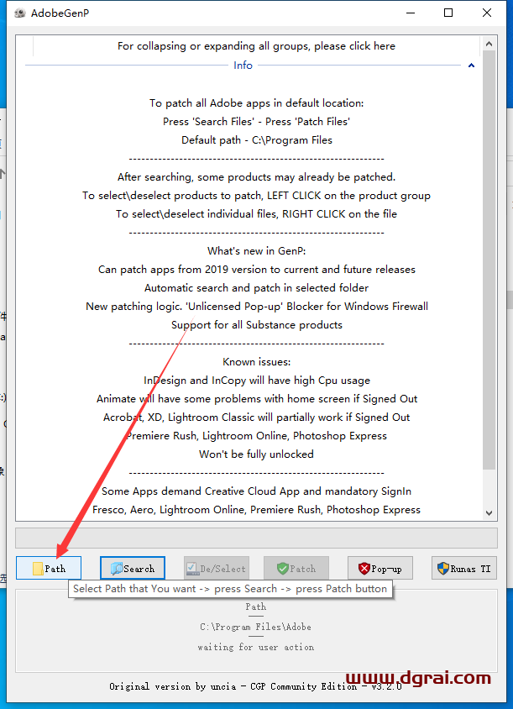Click 'Won't be fully unlocked' line
Screen dimensions: 513x709
click(x=256, y=454)
